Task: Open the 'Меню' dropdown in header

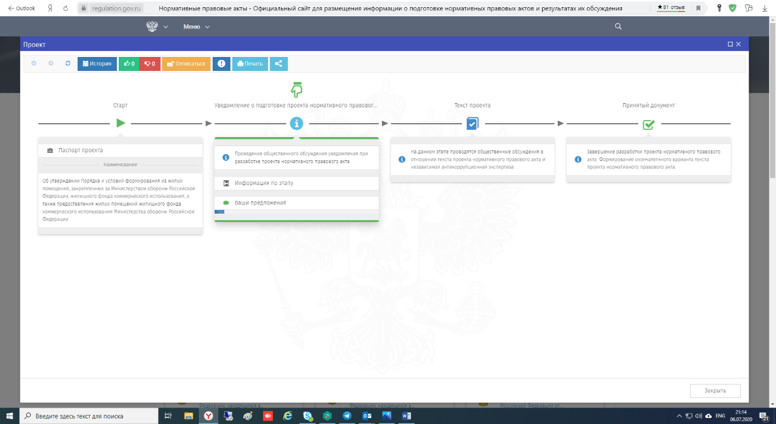Action: 196,27
